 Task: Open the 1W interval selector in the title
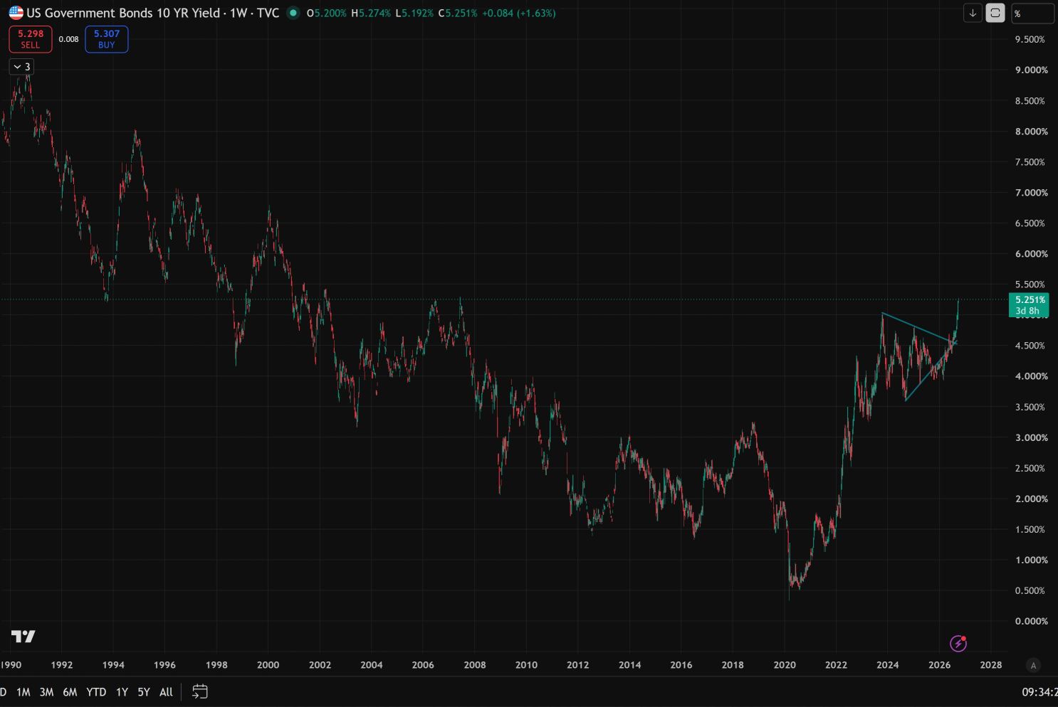237,13
